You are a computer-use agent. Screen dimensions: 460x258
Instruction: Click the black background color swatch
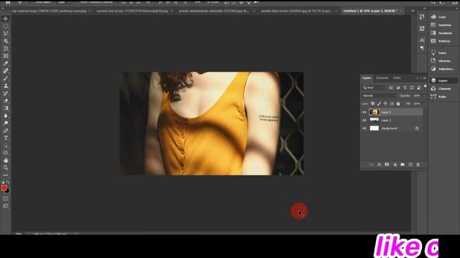coord(8,191)
